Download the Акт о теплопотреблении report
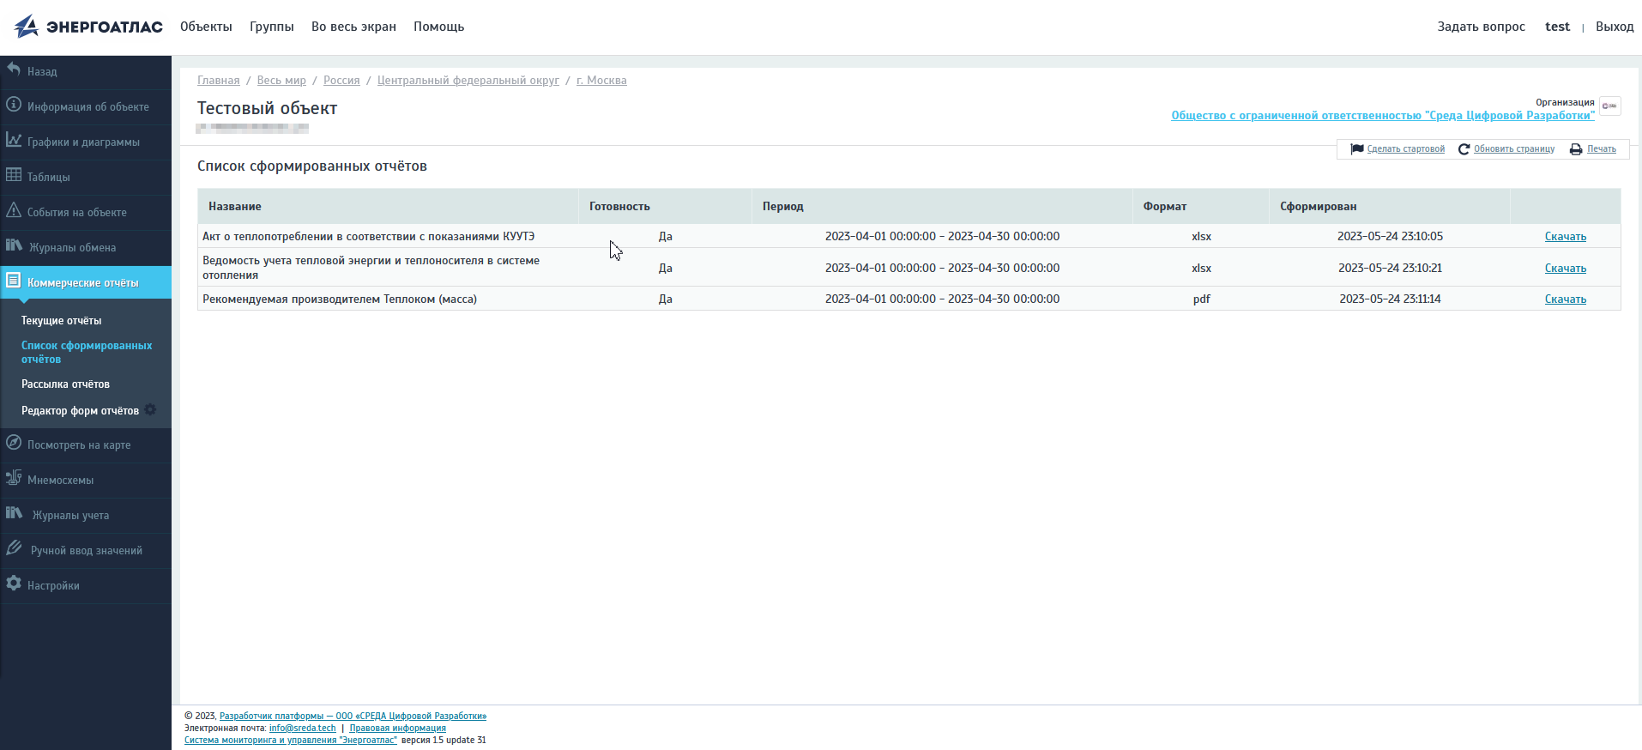 [x=1565, y=237]
